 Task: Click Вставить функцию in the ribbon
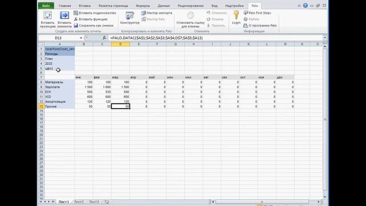(90, 19)
